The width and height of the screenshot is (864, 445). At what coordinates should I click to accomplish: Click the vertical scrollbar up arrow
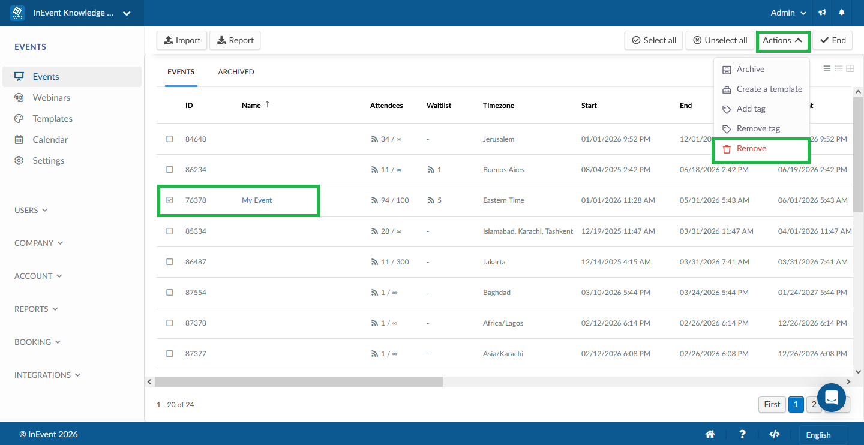click(858, 92)
